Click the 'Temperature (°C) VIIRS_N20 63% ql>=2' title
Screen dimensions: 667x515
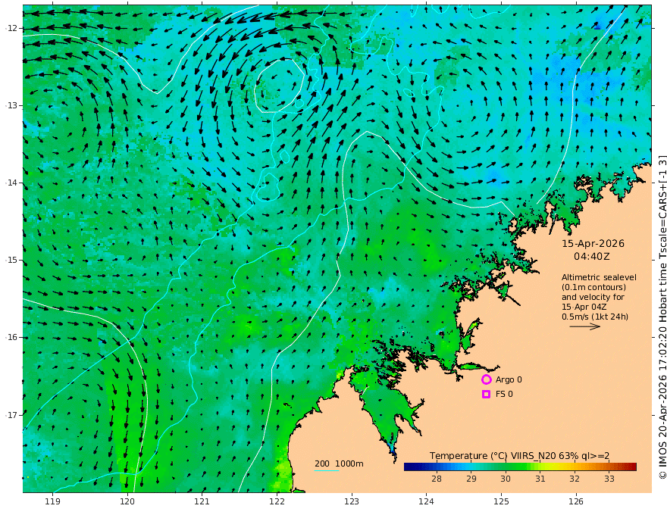click(519, 456)
